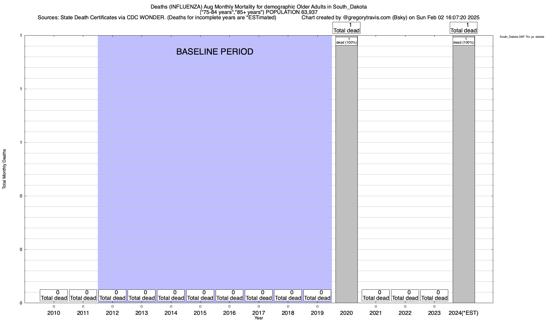Click the 2020 dead (100%) annotation
548x321 pixels.
coord(347,41)
